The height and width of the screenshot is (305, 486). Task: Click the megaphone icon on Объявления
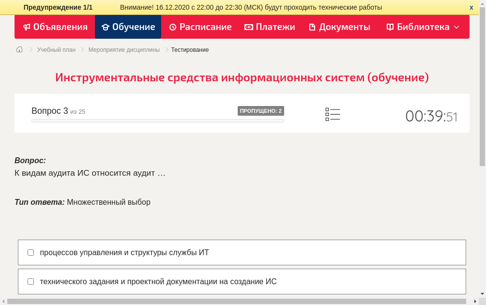[27, 27]
